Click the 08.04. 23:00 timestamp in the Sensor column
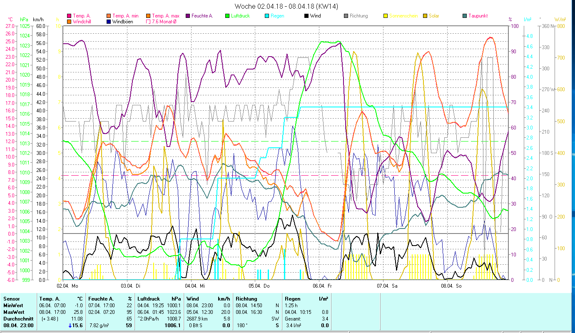Image resolution: width=575 pixels, height=333 pixels. [18, 326]
